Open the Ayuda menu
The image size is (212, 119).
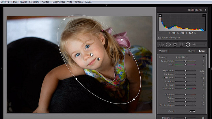(88, 2)
